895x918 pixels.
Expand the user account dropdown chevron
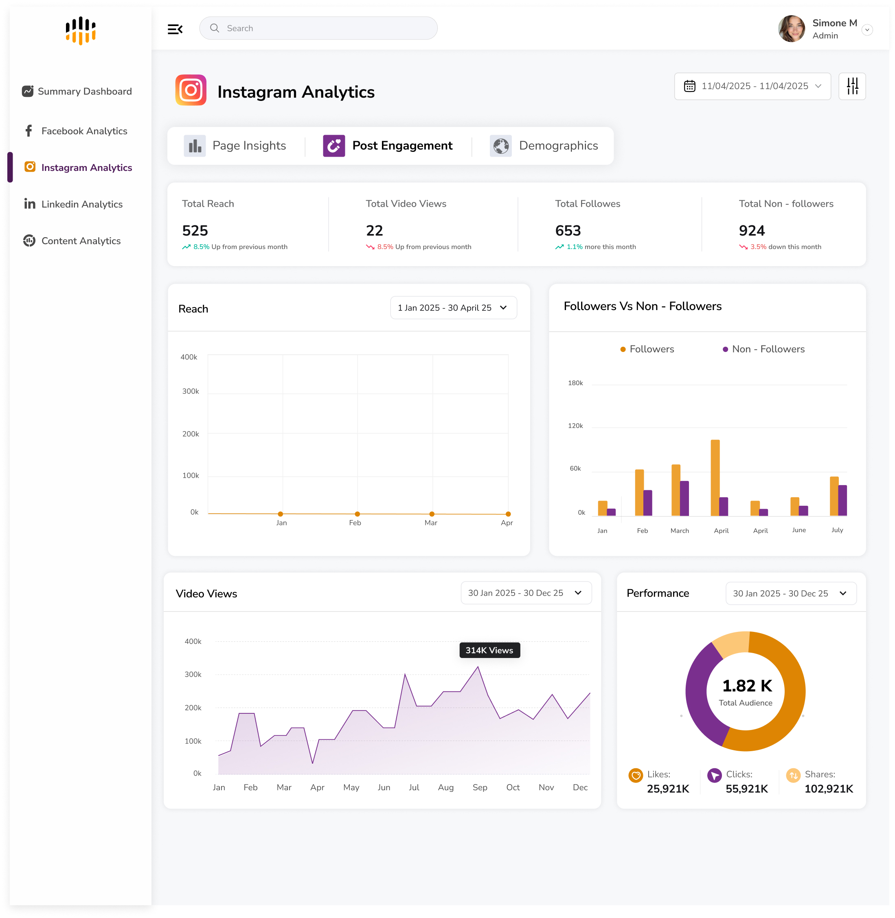(867, 30)
